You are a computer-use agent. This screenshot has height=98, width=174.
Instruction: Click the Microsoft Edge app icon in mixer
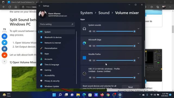tap(84, 43)
